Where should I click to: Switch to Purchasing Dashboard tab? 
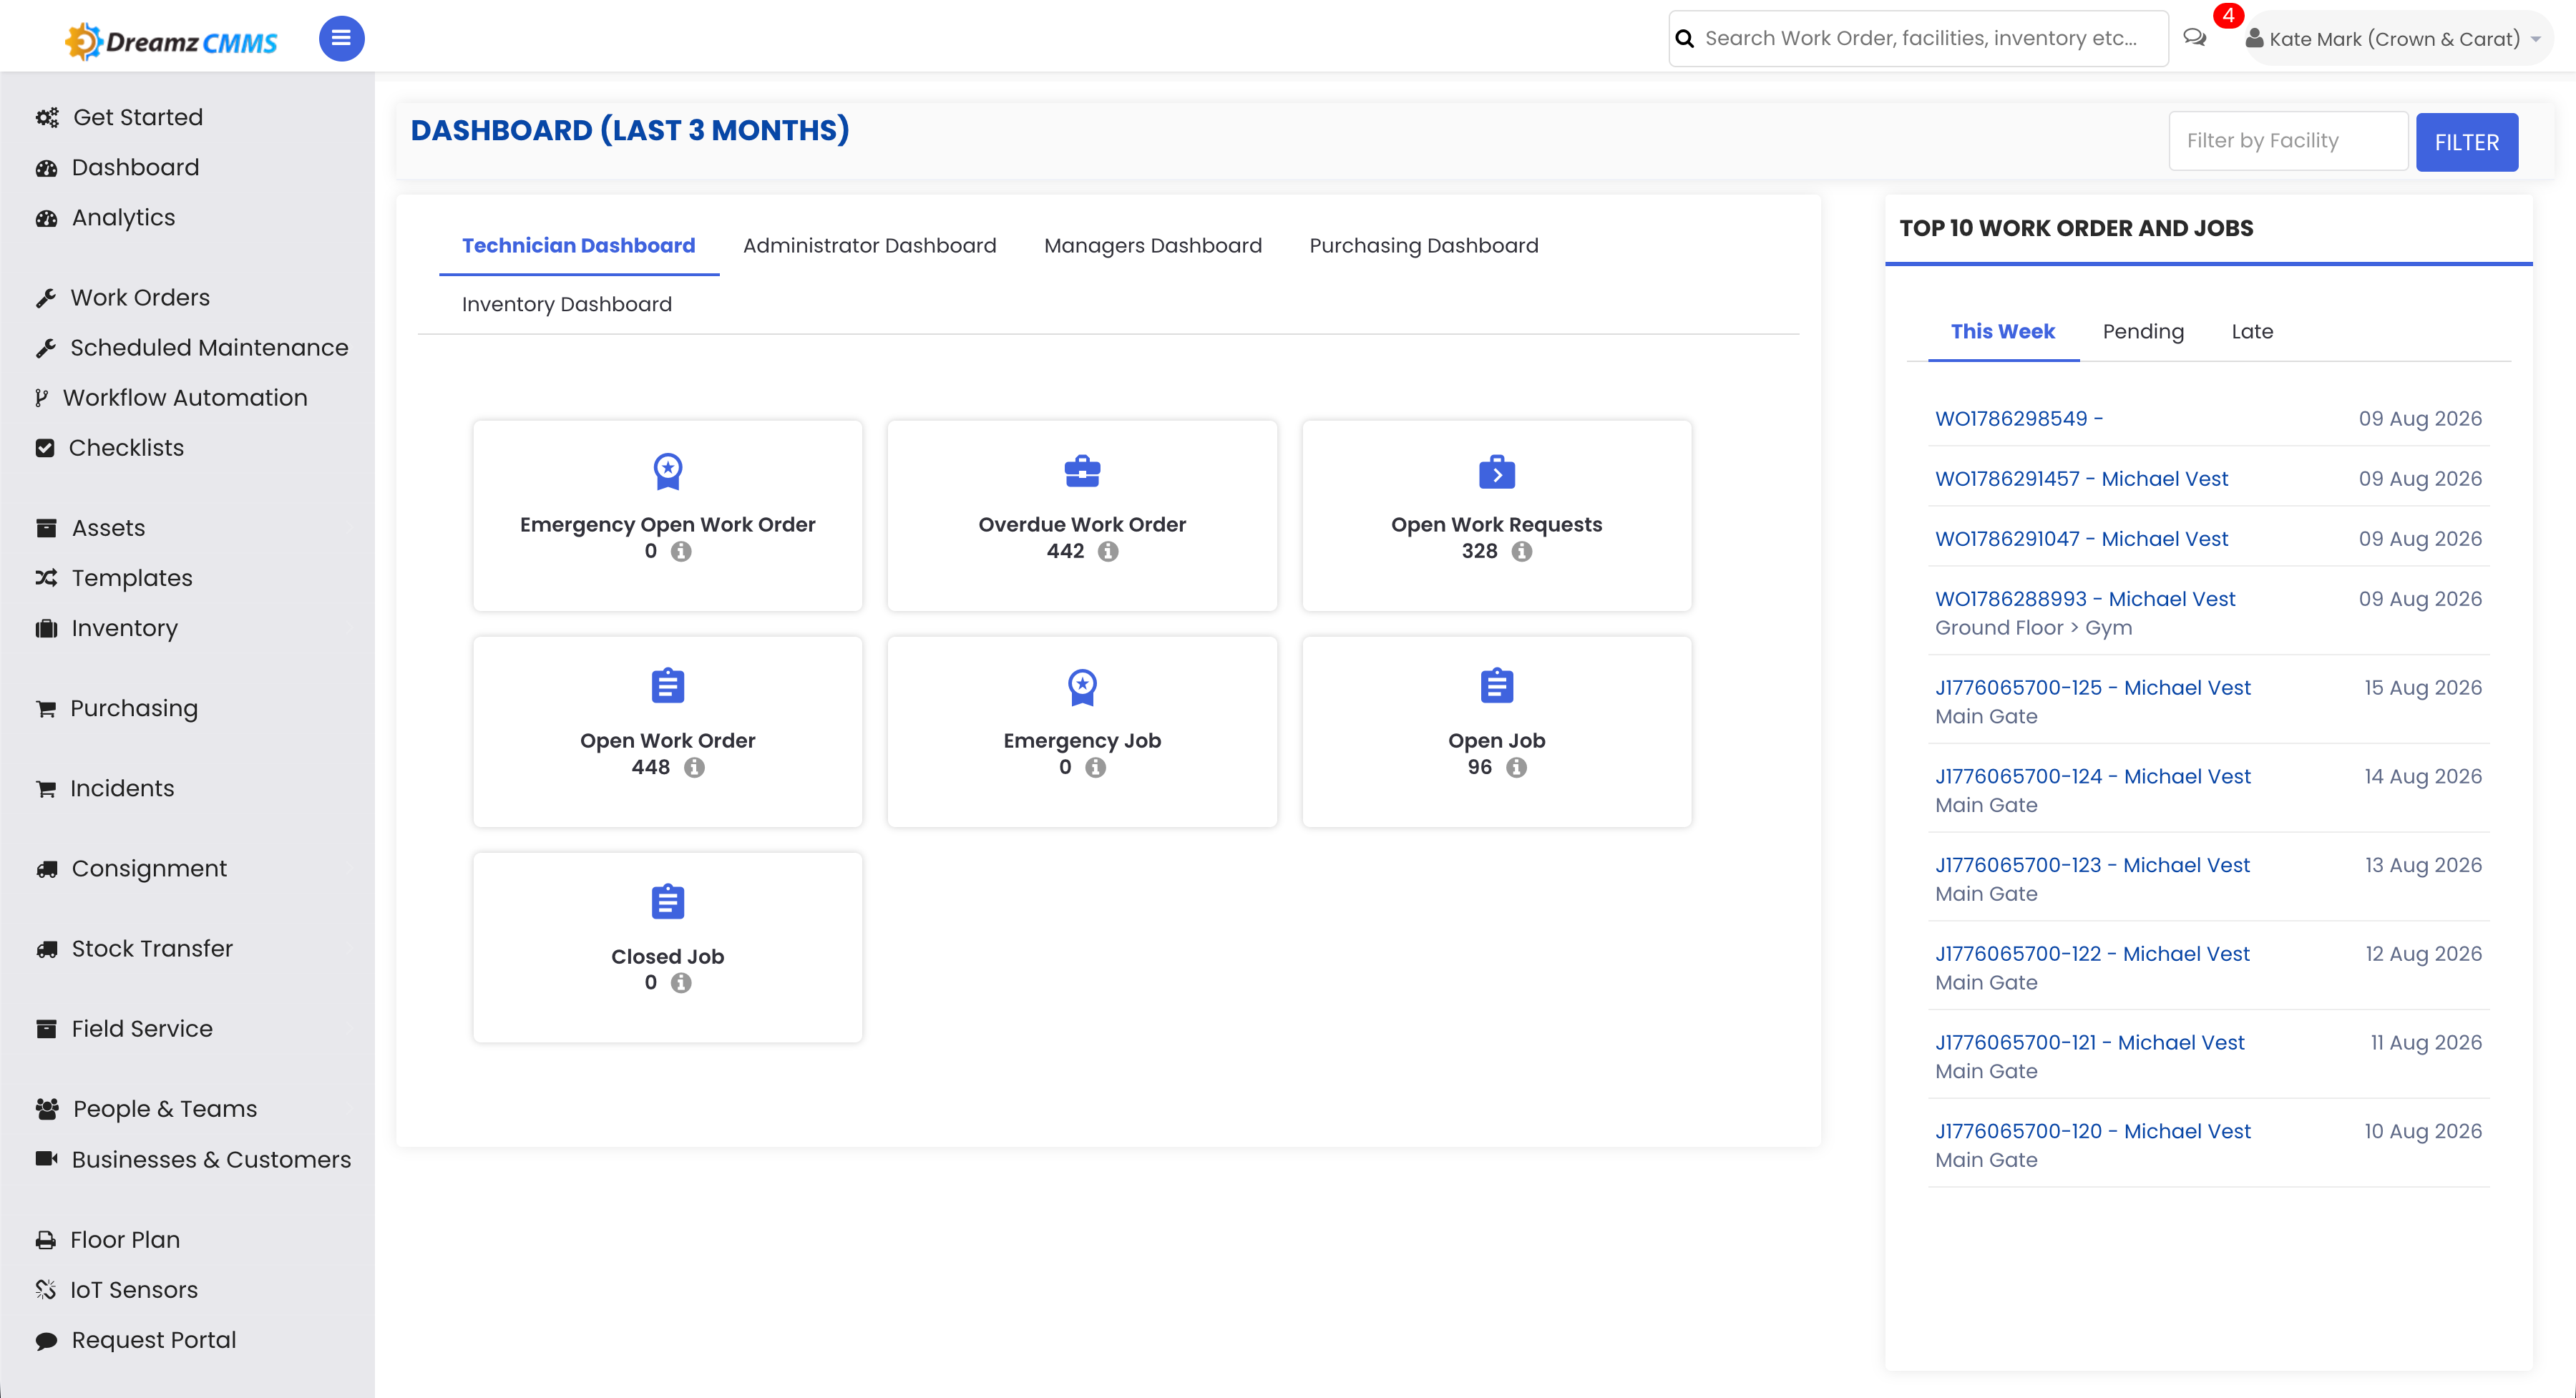pos(1424,246)
